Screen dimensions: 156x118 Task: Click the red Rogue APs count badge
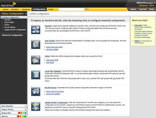coord(19,113)
